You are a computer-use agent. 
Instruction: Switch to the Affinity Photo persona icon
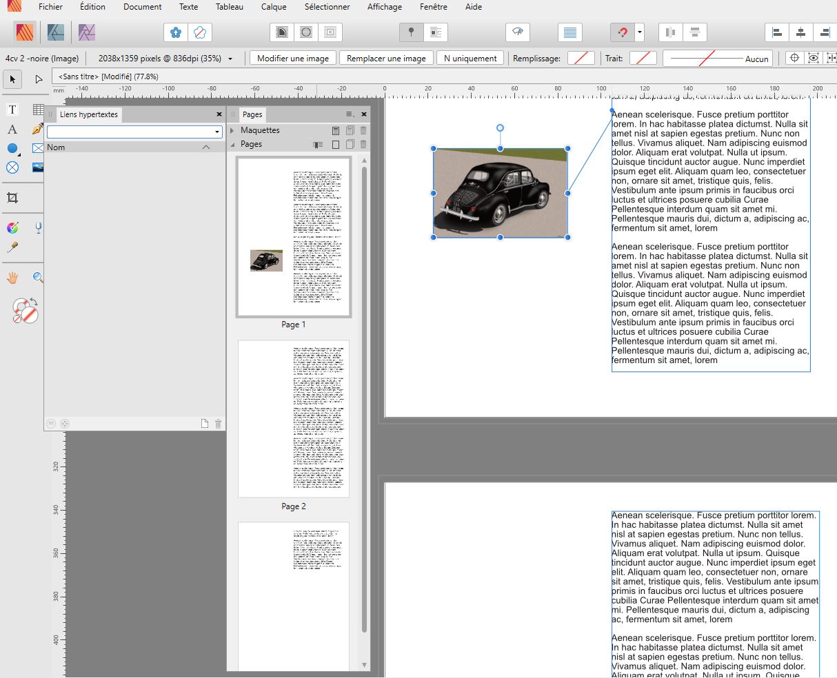86,32
